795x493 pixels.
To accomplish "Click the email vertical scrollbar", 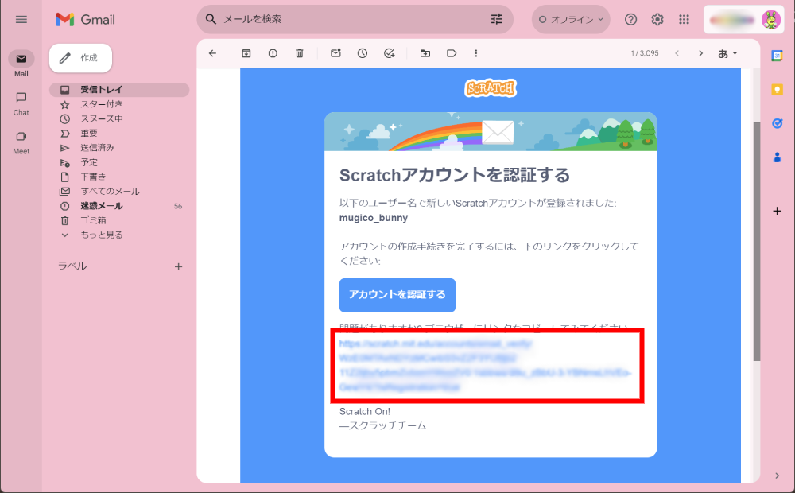I will click(x=757, y=241).
